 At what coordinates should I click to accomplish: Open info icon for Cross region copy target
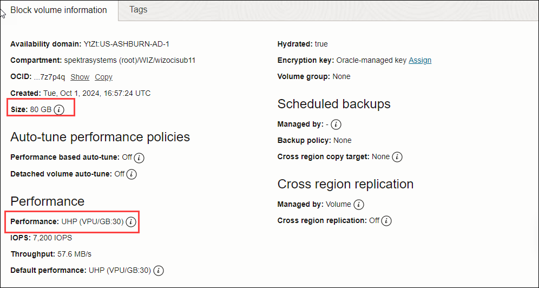coord(397,157)
